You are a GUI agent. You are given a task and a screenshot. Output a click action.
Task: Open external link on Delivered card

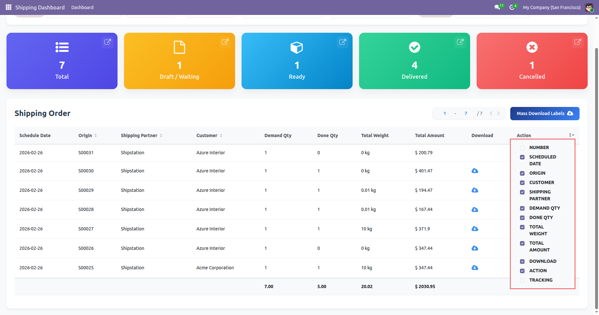click(460, 42)
